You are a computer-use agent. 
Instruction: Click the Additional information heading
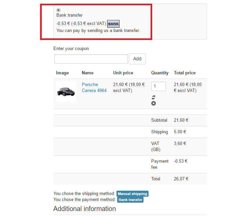point(84,209)
